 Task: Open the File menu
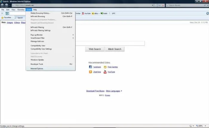(x=3, y=10)
